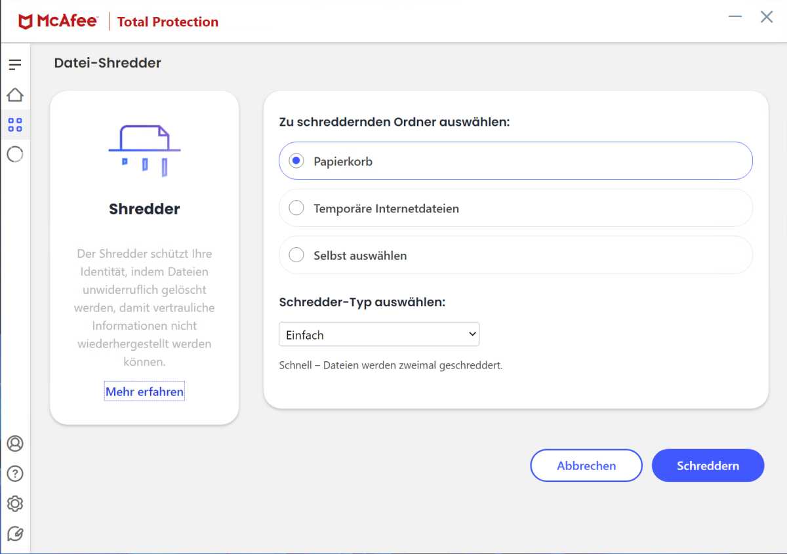
Task: Start shredding with the Schreddern button
Action: (x=708, y=465)
